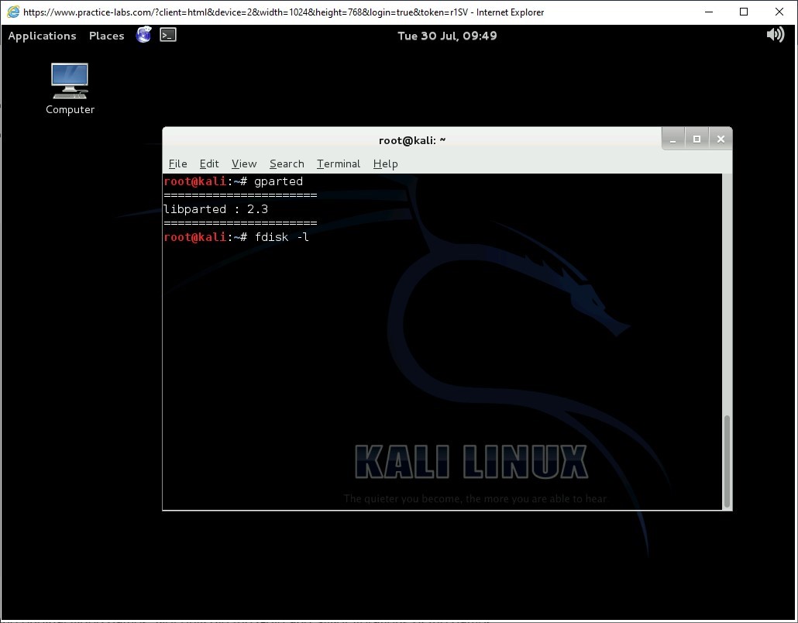Expand the Places menu

[106, 36]
